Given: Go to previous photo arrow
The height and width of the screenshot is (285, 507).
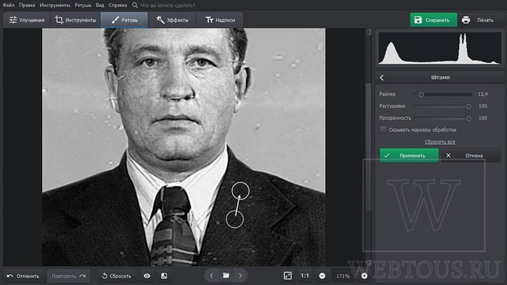Looking at the screenshot, I should [x=212, y=276].
